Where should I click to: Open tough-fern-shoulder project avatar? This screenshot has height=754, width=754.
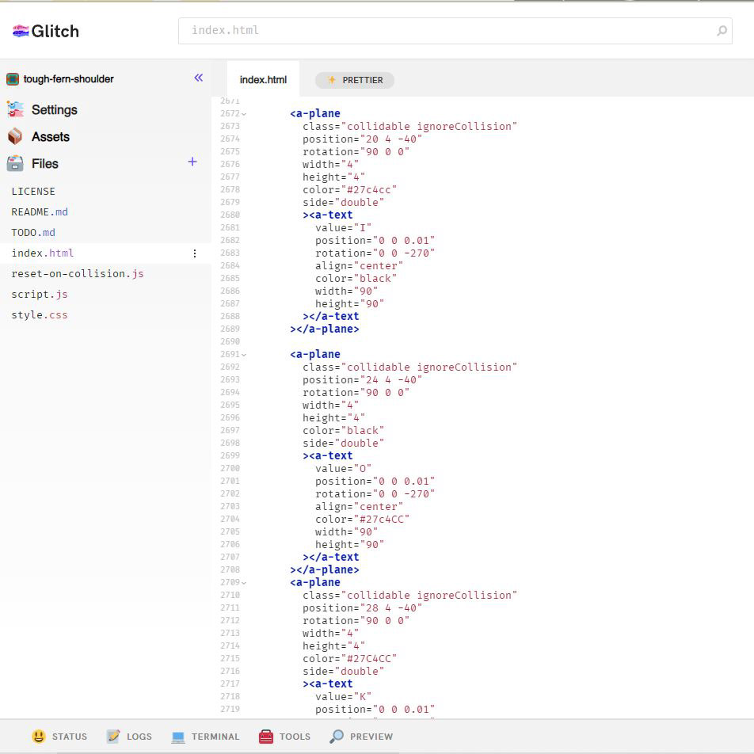[13, 79]
